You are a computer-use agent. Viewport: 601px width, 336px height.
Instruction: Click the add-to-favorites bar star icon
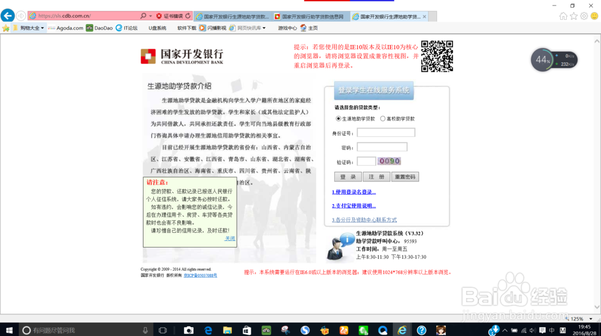[x=6, y=28]
